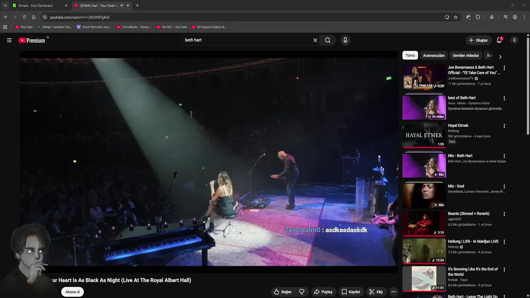Select the Seriden videolar filter chip
530x298 pixels.
465,55
